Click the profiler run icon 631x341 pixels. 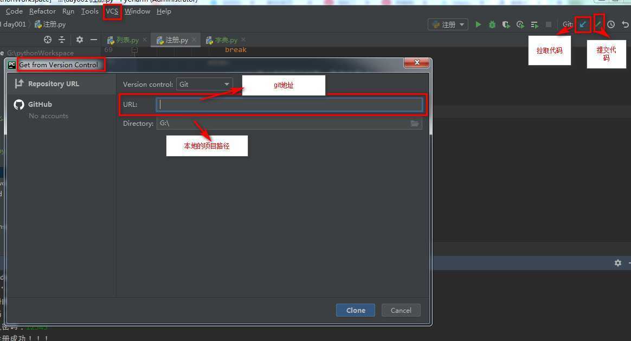coord(520,24)
